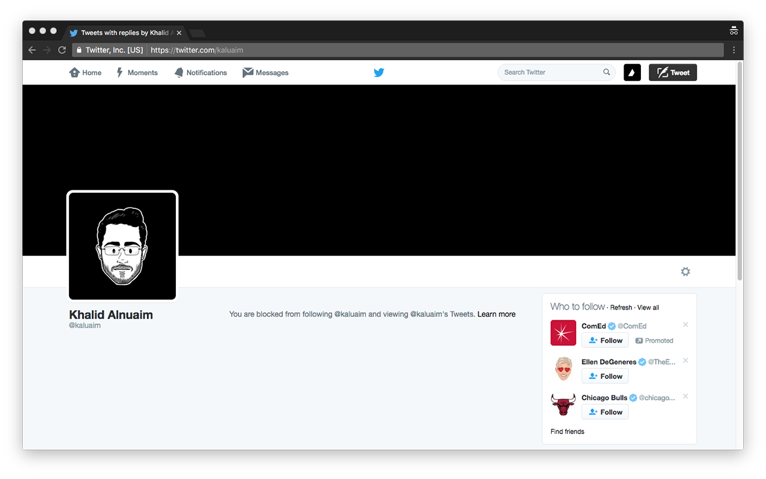Click the search magnifier icon
Image resolution: width=766 pixels, height=479 pixels.
tap(606, 72)
